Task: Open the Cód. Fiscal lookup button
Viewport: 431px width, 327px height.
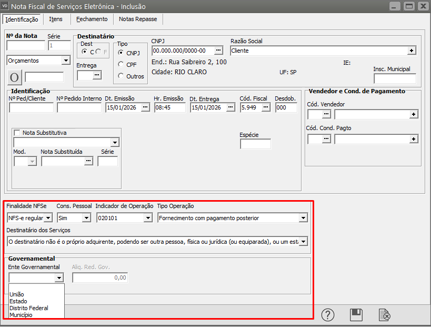Action: [x=266, y=107]
